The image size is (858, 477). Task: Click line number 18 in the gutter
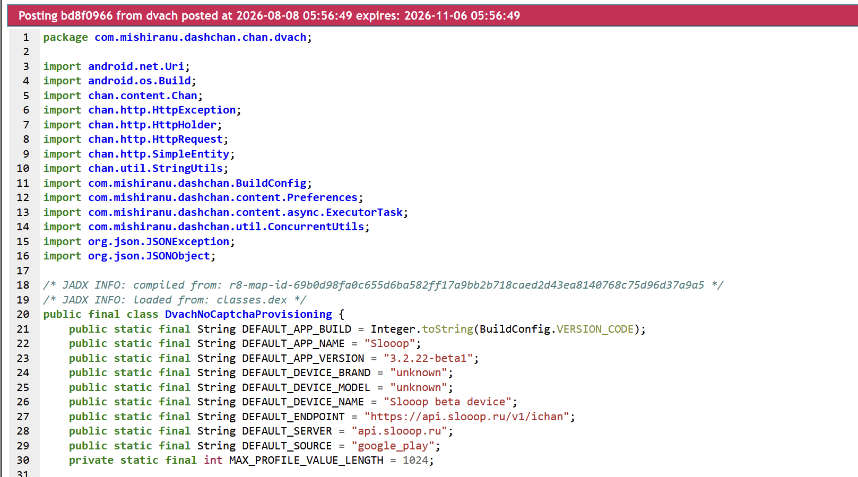pos(23,285)
